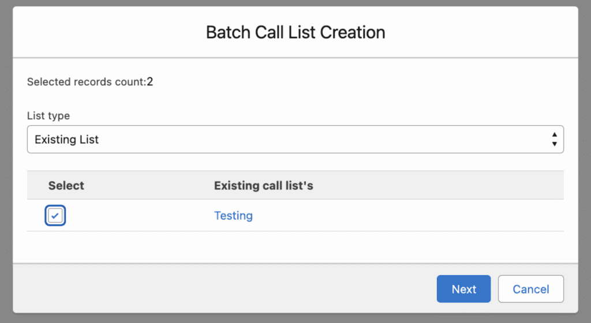The image size is (591, 323).
Task: Click the Next button
Action: 463,289
